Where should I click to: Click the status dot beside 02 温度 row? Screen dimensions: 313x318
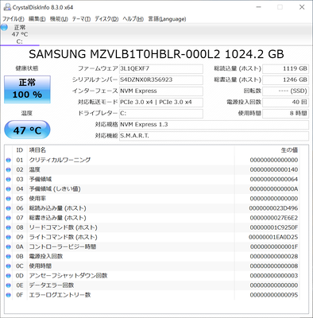pos(8,169)
